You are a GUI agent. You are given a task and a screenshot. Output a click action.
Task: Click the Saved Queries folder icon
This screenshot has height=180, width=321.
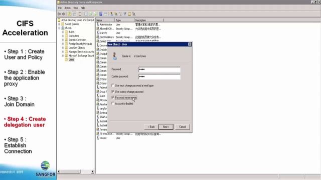click(x=63, y=24)
